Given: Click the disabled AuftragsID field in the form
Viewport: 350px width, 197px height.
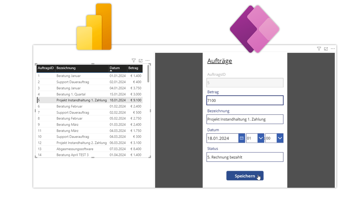Looking at the screenshot, I should [x=245, y=83].
